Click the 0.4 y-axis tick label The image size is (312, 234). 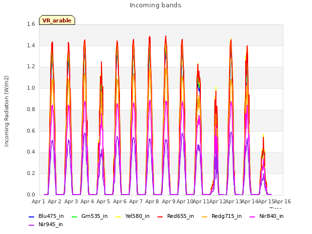31,152
